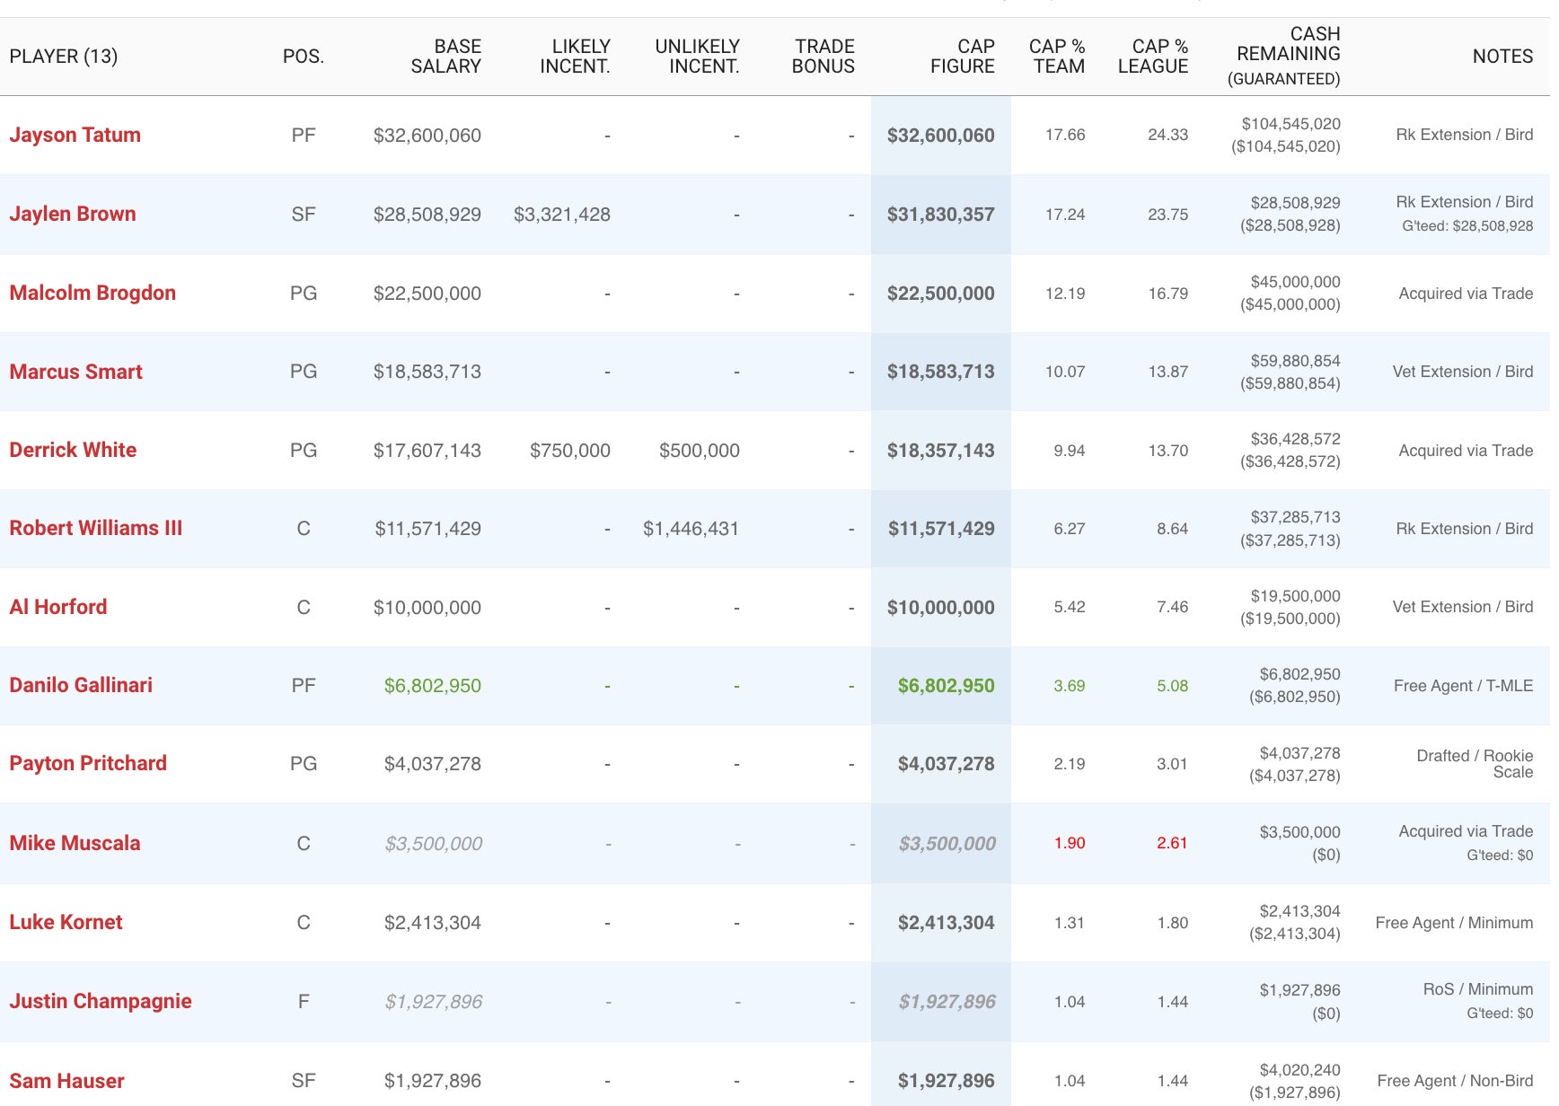Image resolution: width=1559 pixels, height=1106 pixels.
Task: Select the Marcus Smart name link
Action: pyautogui.click(x=75, y=373)
